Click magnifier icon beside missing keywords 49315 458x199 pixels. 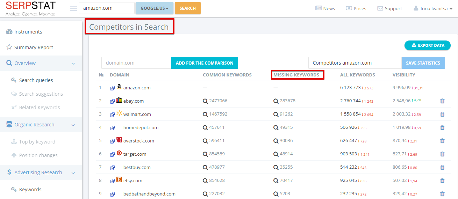(276, 127)
